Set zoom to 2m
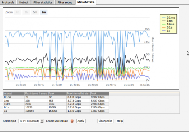 (x=43, y=12)
